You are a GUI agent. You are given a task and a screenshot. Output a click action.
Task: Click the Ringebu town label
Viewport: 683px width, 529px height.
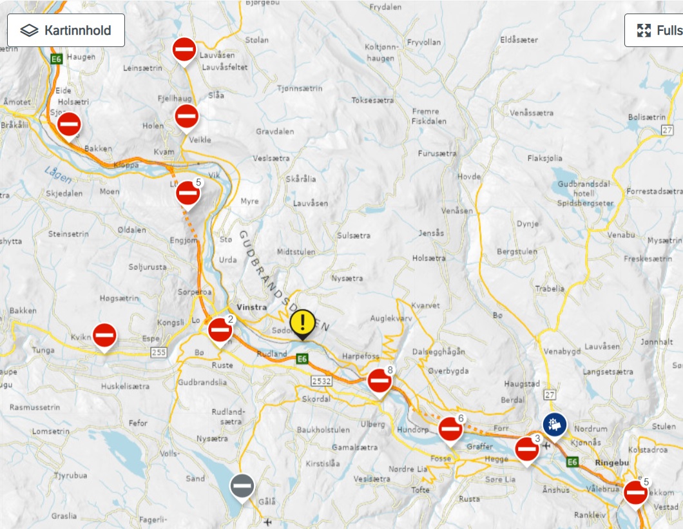click(612, 463)
